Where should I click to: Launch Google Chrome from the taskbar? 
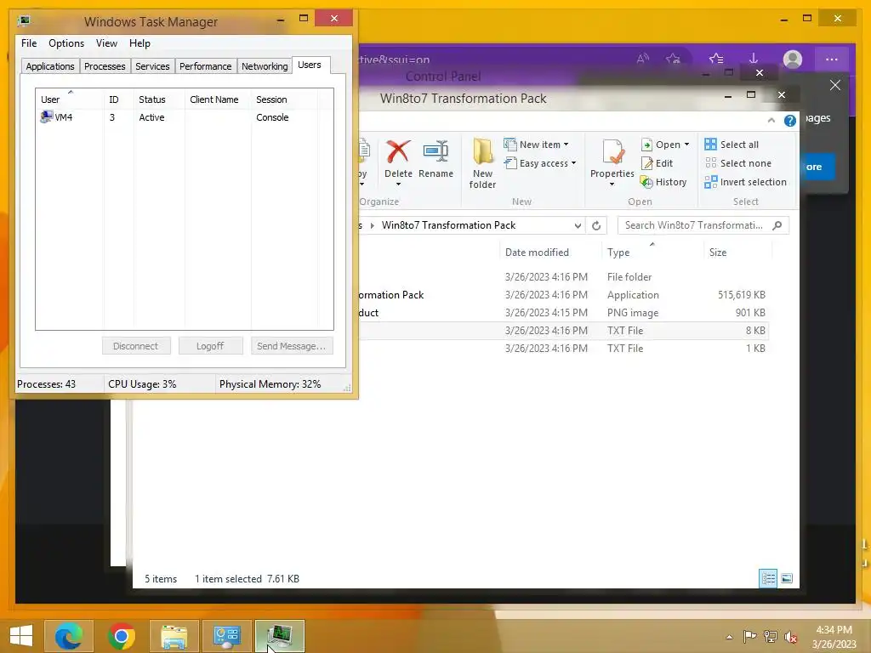tap(122, 636)
